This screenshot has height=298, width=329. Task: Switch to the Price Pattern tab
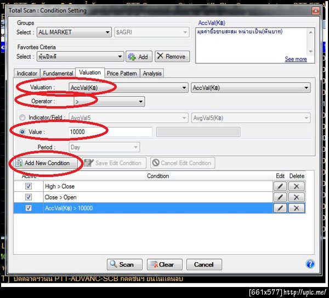click(x=122, y=74)
